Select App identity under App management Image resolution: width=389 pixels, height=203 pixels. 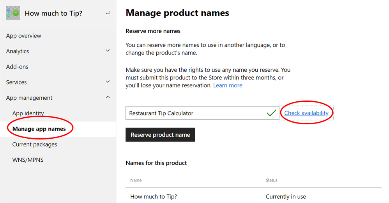click(x=28, y=113)
